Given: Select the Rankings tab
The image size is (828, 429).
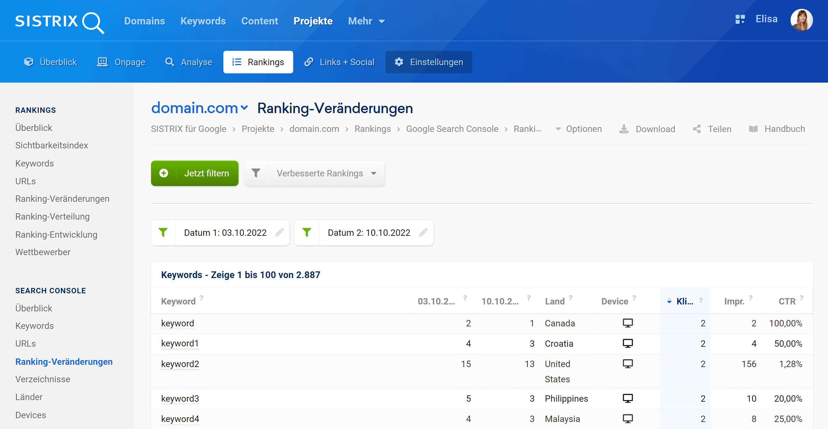Looking at the screenshot, I should (258, 62).
